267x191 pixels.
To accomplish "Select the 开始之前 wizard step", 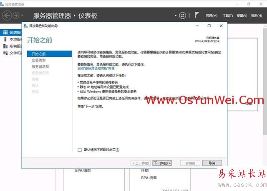I will pos(49,54).
